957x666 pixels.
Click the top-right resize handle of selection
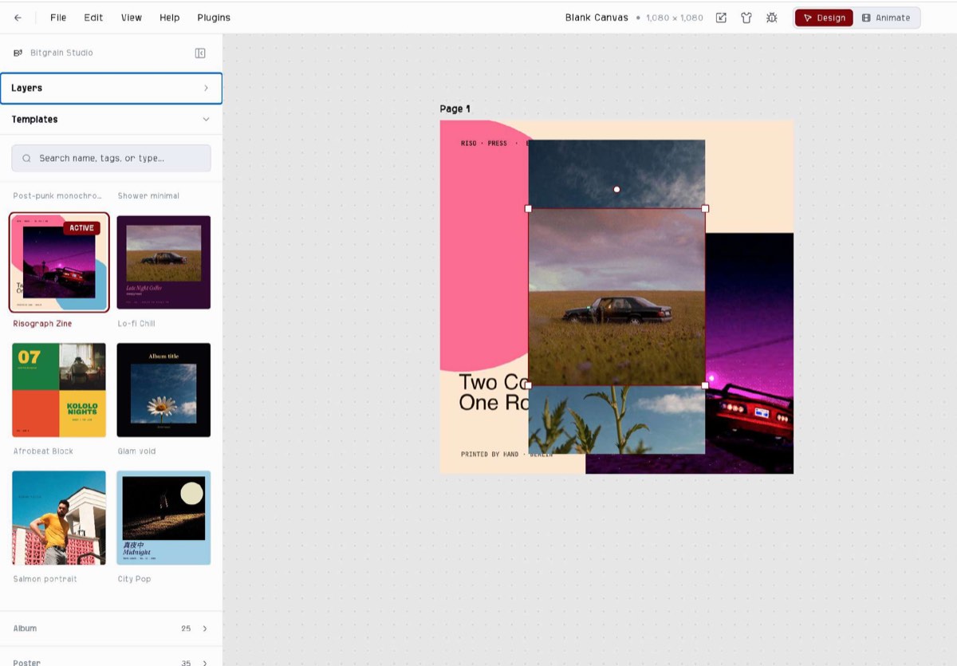click(x=705, y=208)
